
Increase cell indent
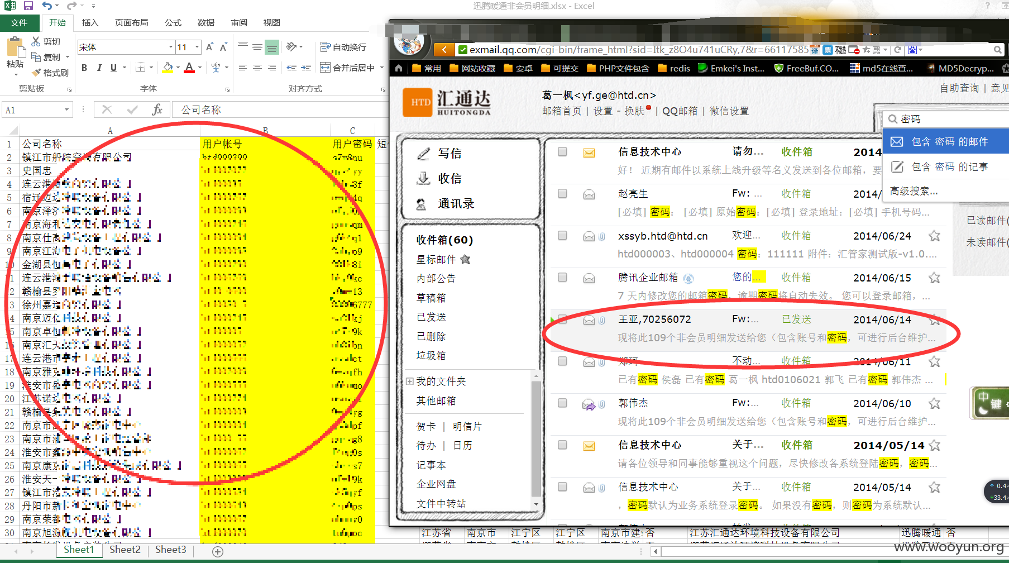click(x=306, y=68)
